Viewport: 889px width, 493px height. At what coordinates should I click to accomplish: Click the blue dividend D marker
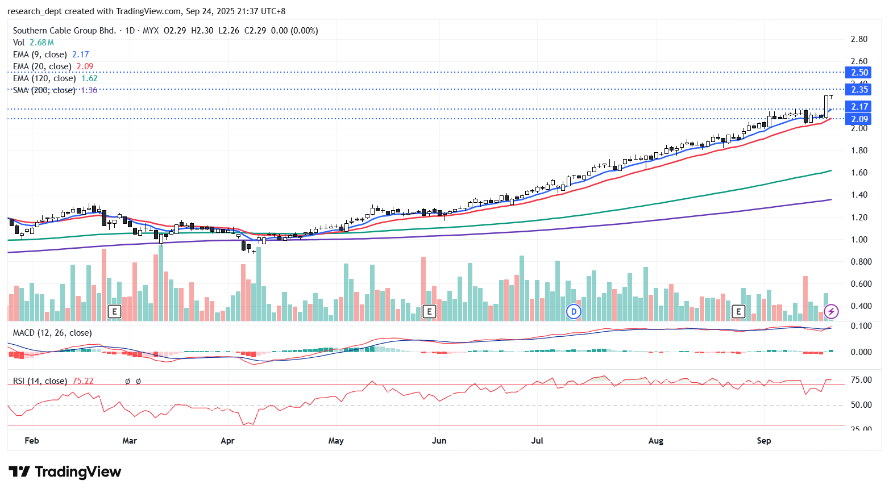[574, 311]
